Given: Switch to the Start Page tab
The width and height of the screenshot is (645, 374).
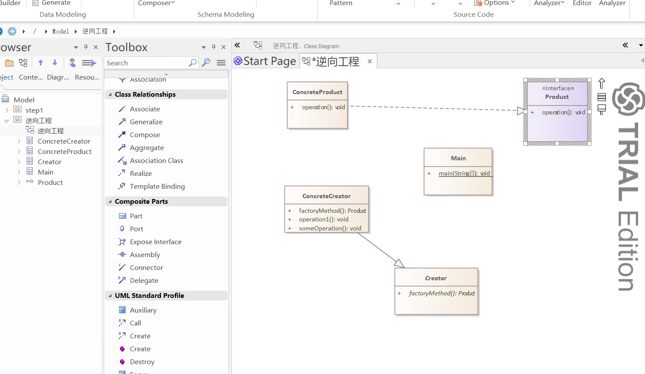Looking at the screenshot, I should 265,61.
